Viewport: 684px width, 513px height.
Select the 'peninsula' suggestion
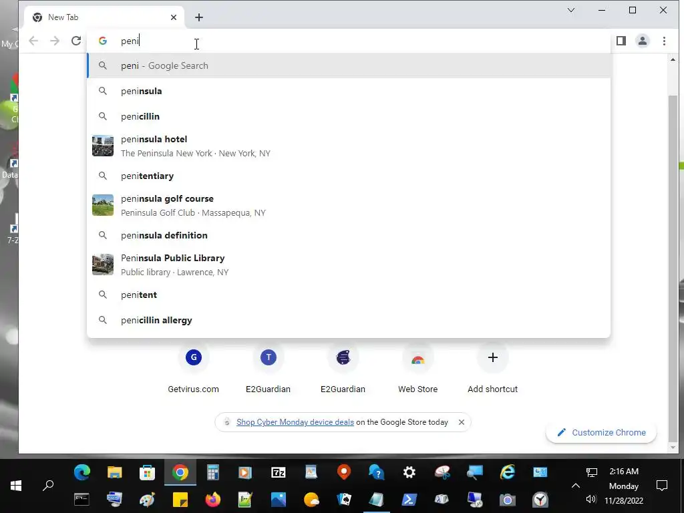click(x=349, y=91)
